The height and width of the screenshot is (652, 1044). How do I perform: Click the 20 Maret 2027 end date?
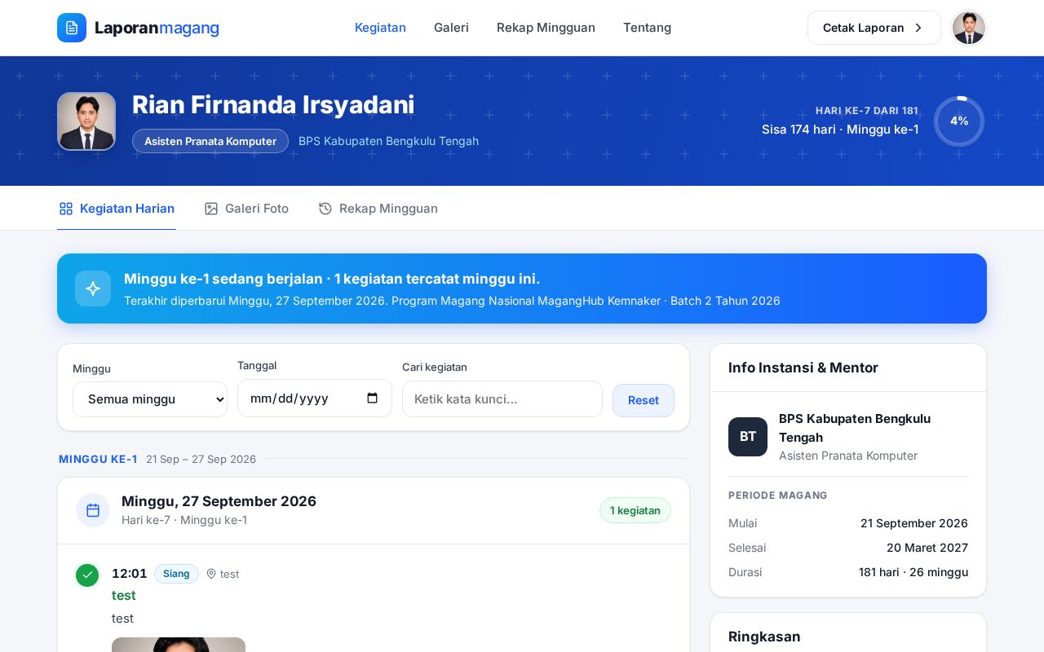click(x=927, y=548)
